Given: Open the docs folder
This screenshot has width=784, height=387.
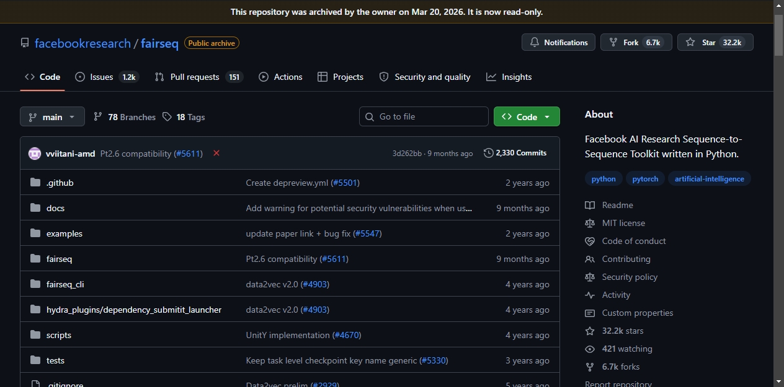Looking at the screenshot, I should (55, 208).
